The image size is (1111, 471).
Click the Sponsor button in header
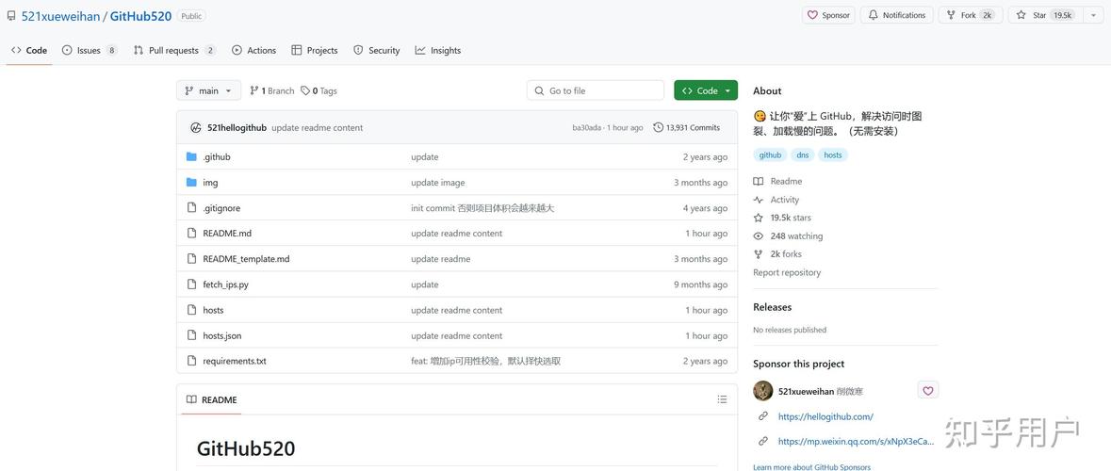coord(828,15)
